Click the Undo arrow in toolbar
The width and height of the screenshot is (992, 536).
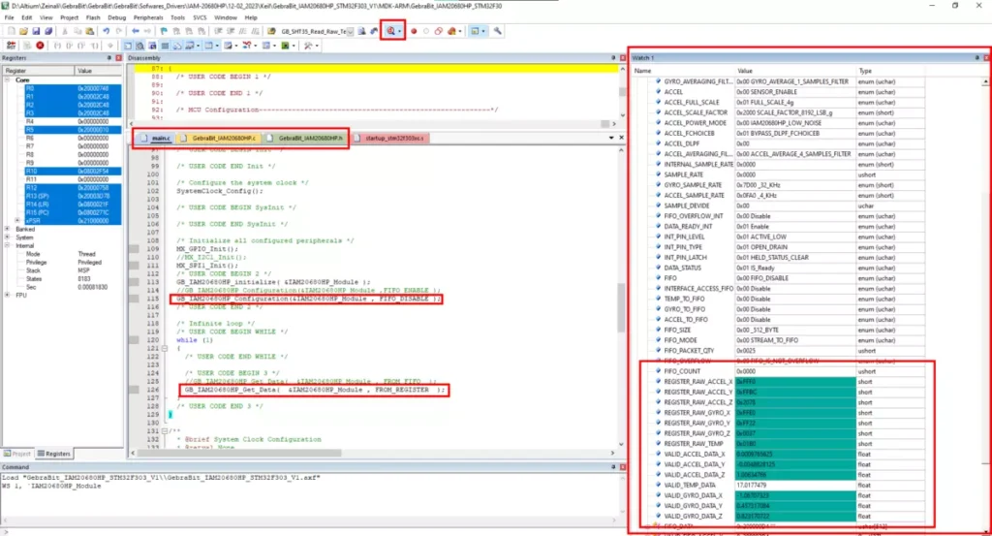pos(107,31)
